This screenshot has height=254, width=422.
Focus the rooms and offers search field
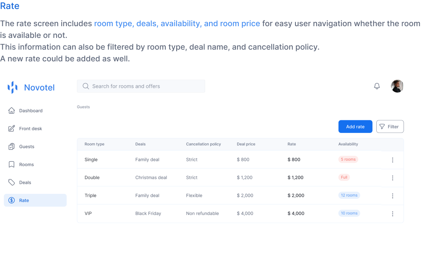[x=145, y=86]
